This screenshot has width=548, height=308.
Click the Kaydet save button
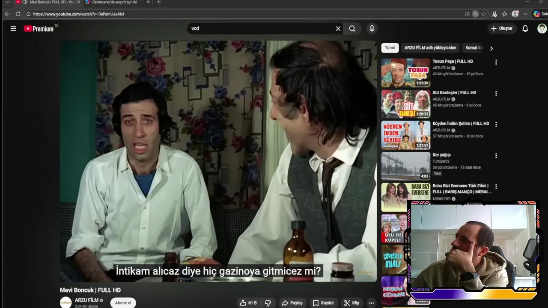click(x=323, y=303)
